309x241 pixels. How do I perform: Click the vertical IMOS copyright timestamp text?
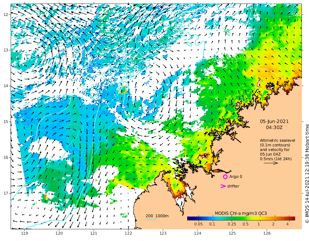(307, 173)
